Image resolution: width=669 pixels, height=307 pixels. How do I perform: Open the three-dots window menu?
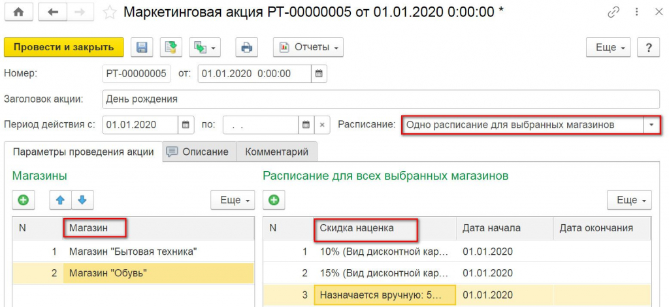click(637, 12)
